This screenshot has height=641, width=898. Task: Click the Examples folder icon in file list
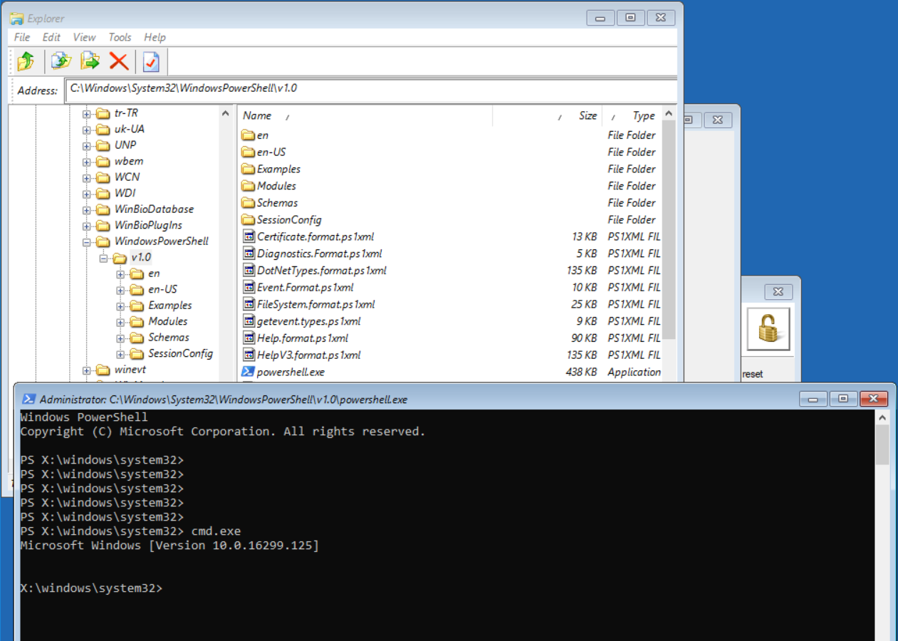point(248,169)
